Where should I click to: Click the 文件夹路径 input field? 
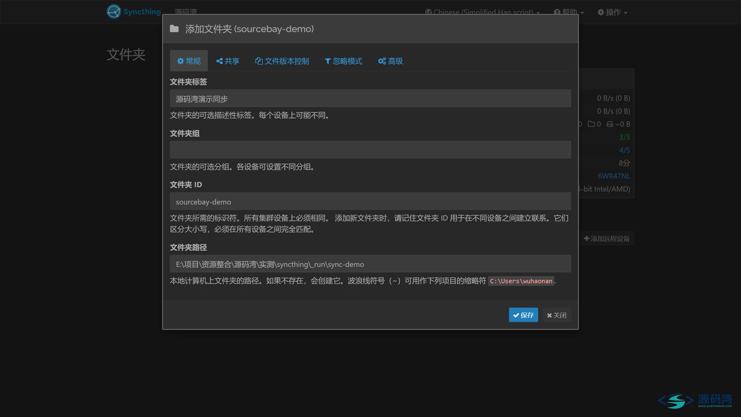coord(370,264)
